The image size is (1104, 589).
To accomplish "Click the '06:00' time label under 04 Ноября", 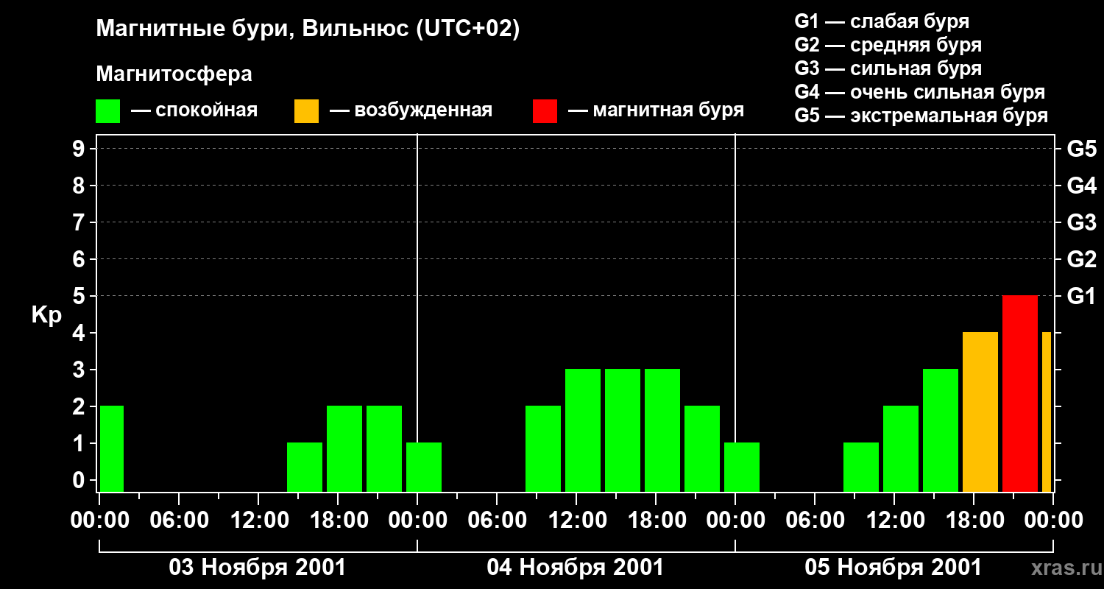I will tap(497, 521).
